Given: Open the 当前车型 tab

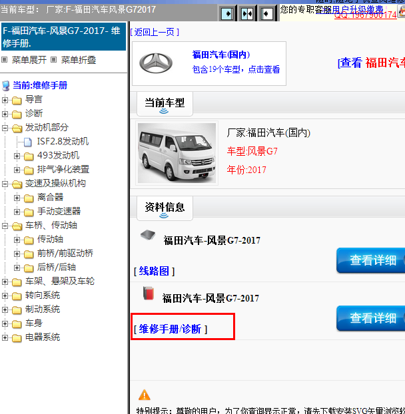Looking at the screenshot, I should [165, 104].
